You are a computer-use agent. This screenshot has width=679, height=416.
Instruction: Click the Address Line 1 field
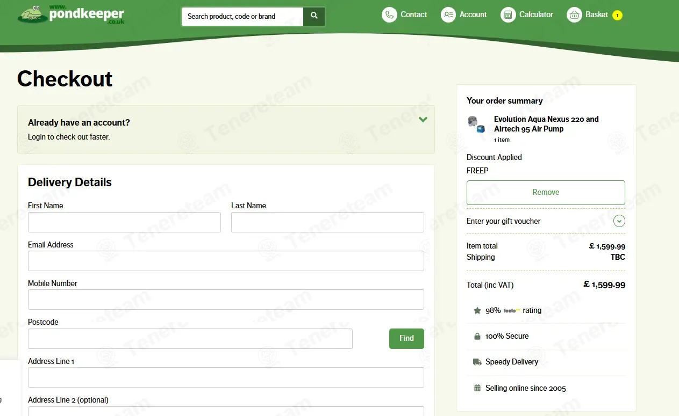(x=226, y=377)
